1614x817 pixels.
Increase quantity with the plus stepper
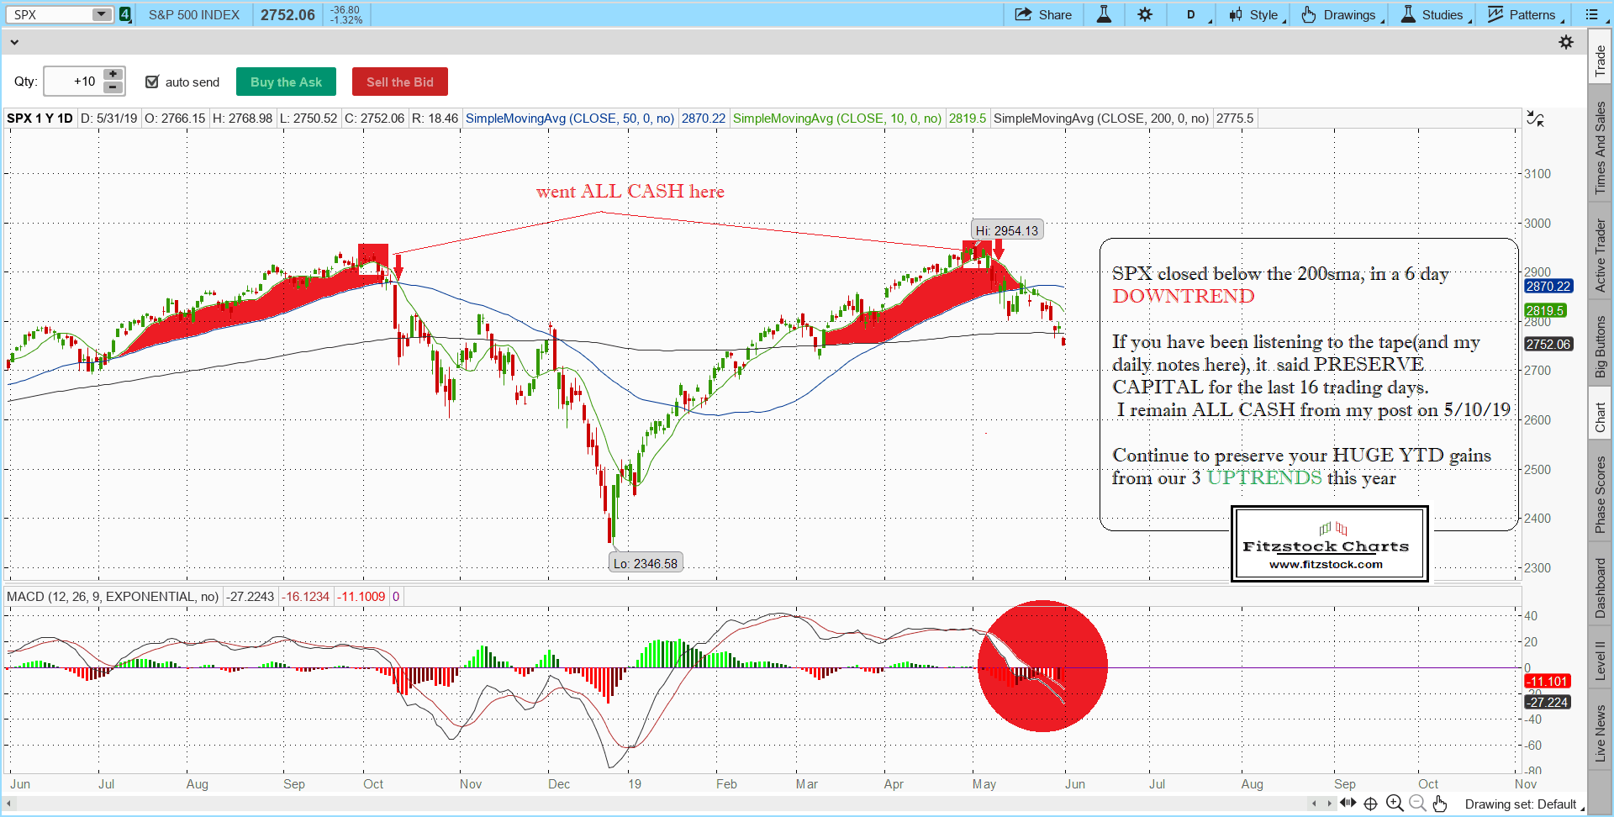click(x=113, y=75)
